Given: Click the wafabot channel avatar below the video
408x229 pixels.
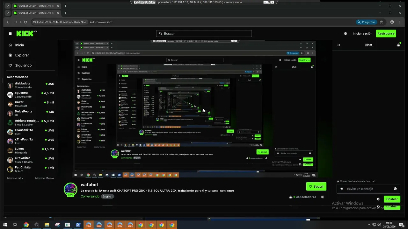Looking at the screenshot, I should [70, 190].
